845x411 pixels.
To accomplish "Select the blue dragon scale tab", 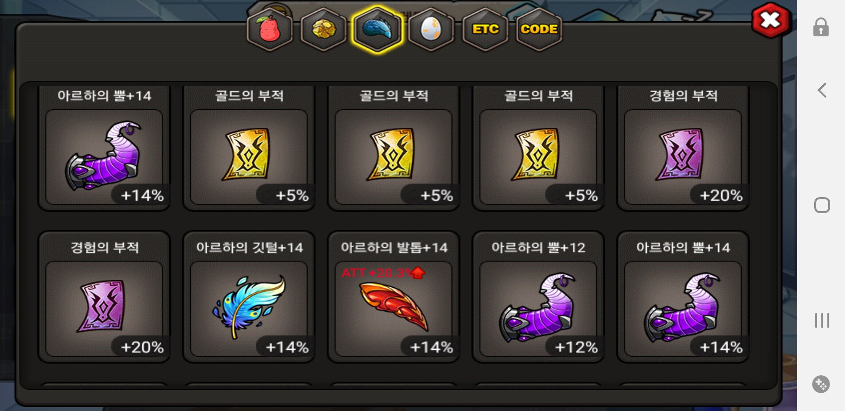I will pos(377,29).
